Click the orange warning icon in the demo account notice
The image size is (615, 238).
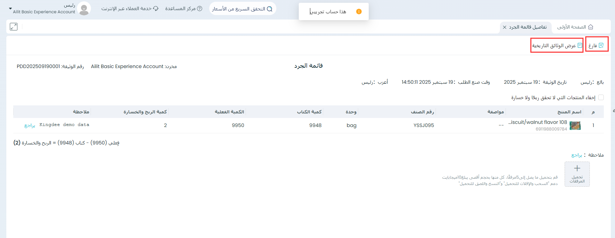(x=359, y=12)
